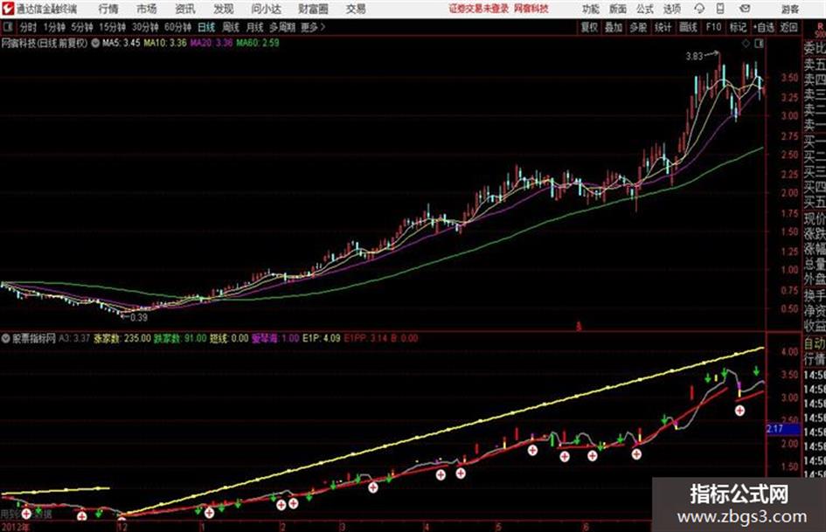Viewport: 826px width, 532px height.
Task: Switch to the 分时 period tab
Action: pos(28,27)
